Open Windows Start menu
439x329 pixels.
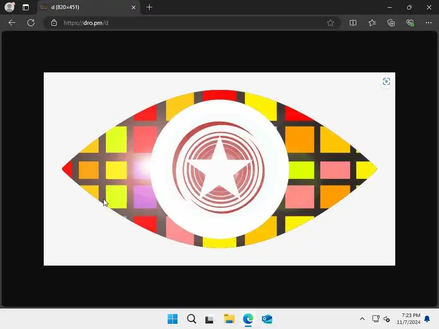[172, 319]
